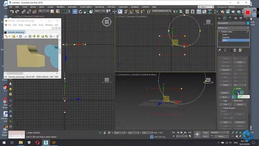The height and width of the screenshot is (146, 259).
Task: Open the Filter menu in the image viewer window
Action: click(34, 25)
